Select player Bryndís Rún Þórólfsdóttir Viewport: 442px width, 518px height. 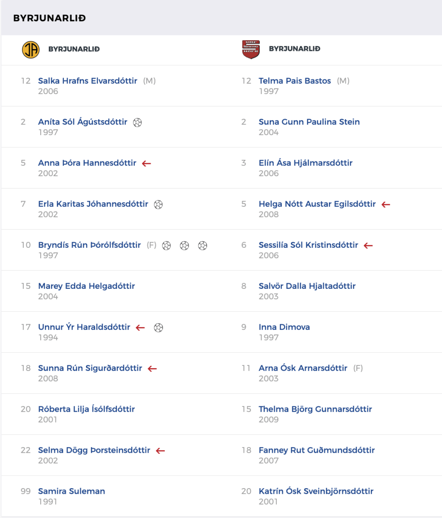[89, 245]
